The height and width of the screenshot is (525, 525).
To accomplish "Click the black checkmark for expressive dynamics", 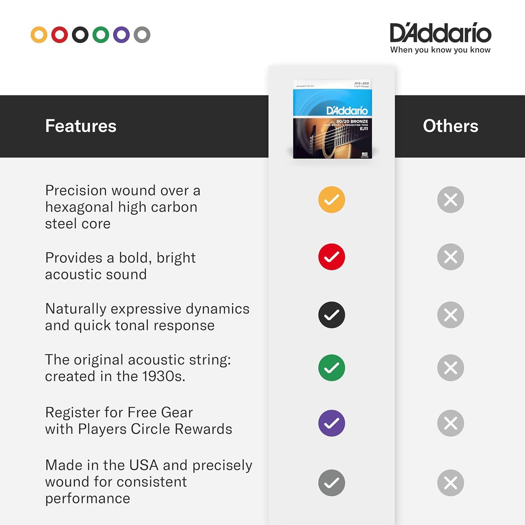I will pos(331,315).
